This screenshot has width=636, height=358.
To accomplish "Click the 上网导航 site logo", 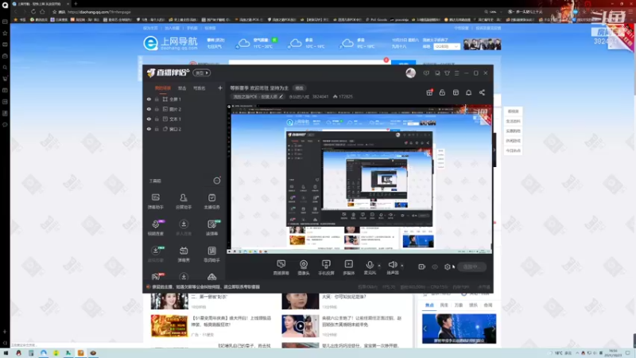I will point(170,44).
